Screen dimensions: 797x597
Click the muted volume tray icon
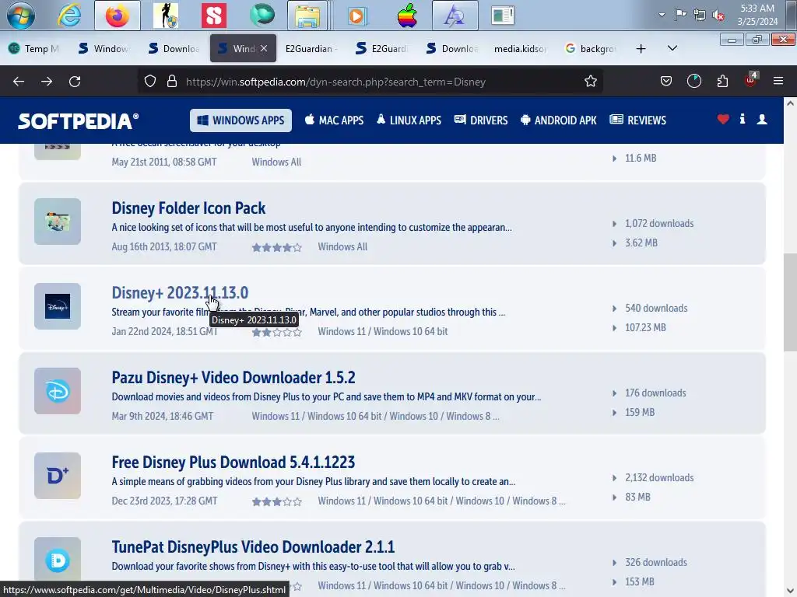click(718, 16)
